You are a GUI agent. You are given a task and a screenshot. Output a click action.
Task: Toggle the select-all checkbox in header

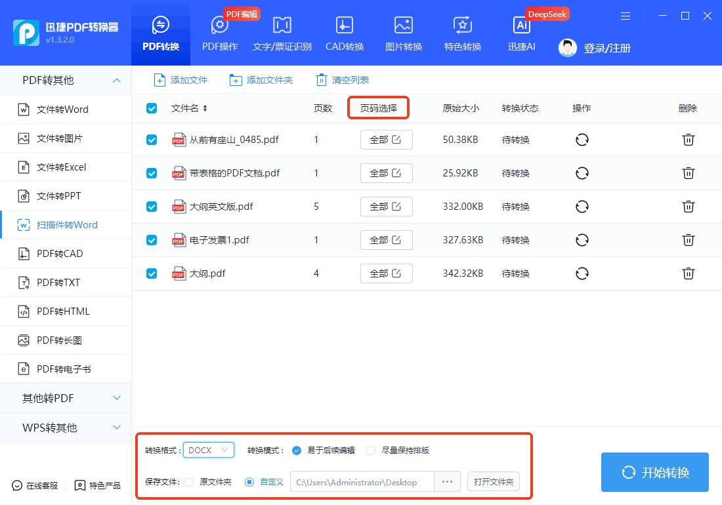[x=152, y=108]
